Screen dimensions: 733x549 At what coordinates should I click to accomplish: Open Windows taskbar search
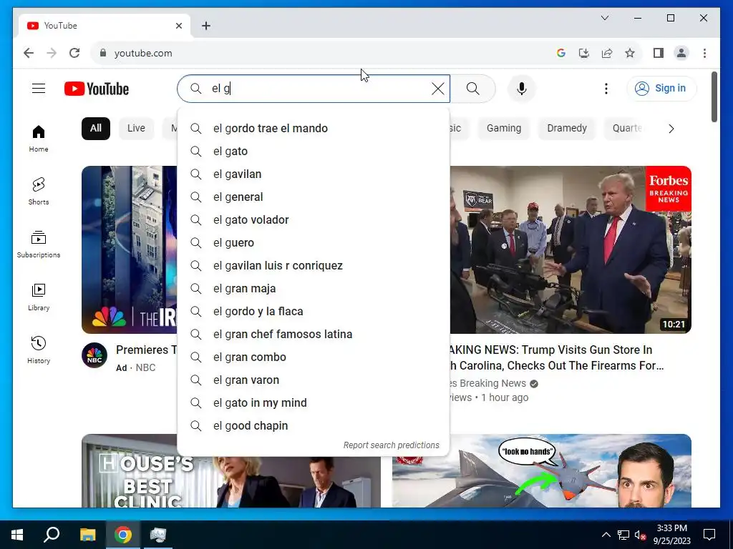point(52,535)
